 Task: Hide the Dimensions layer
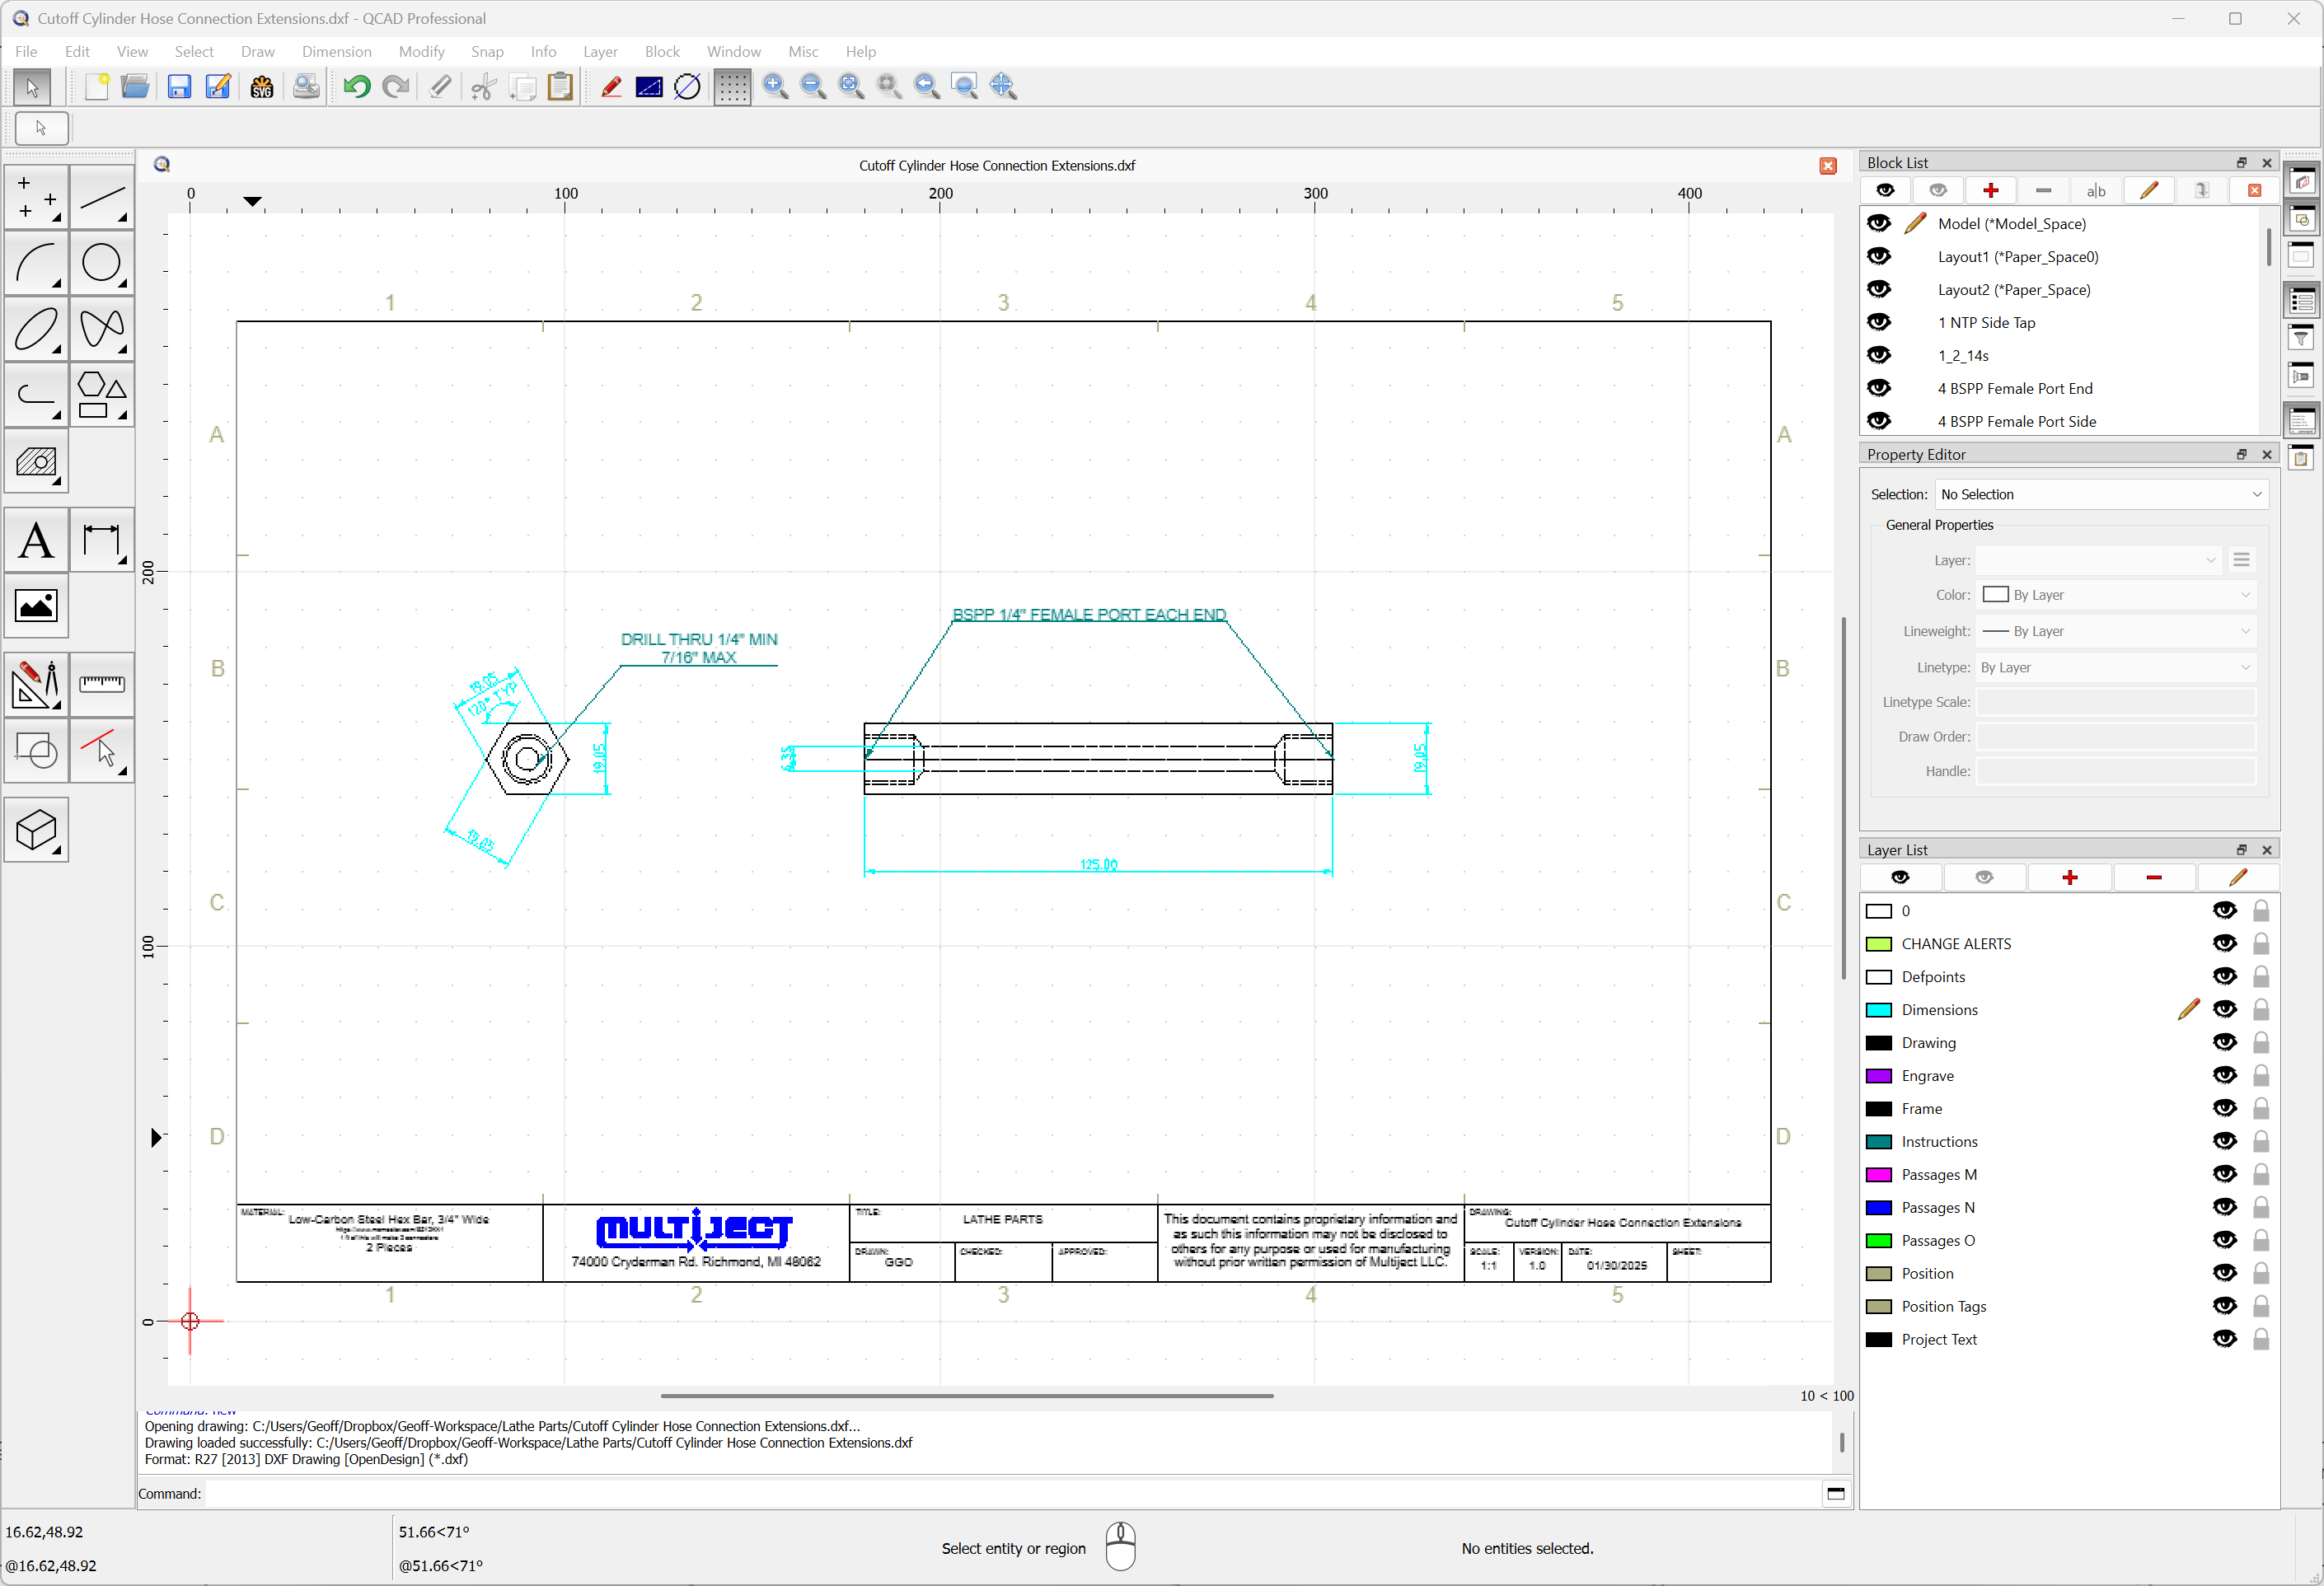pos(2224,1009)
